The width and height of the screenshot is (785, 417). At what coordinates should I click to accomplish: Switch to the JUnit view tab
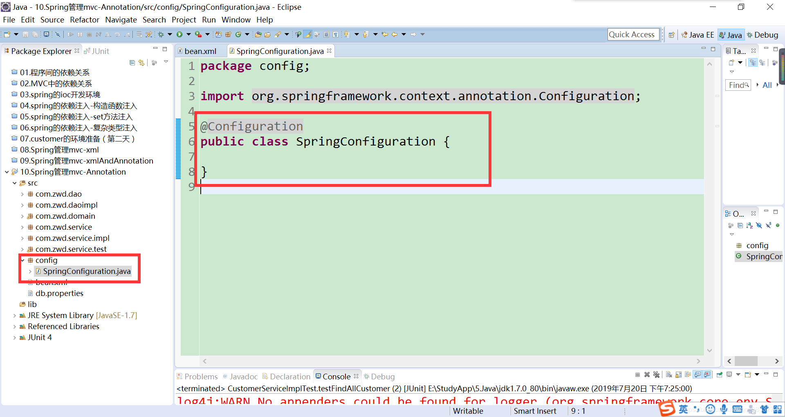[x=97, y=51]
